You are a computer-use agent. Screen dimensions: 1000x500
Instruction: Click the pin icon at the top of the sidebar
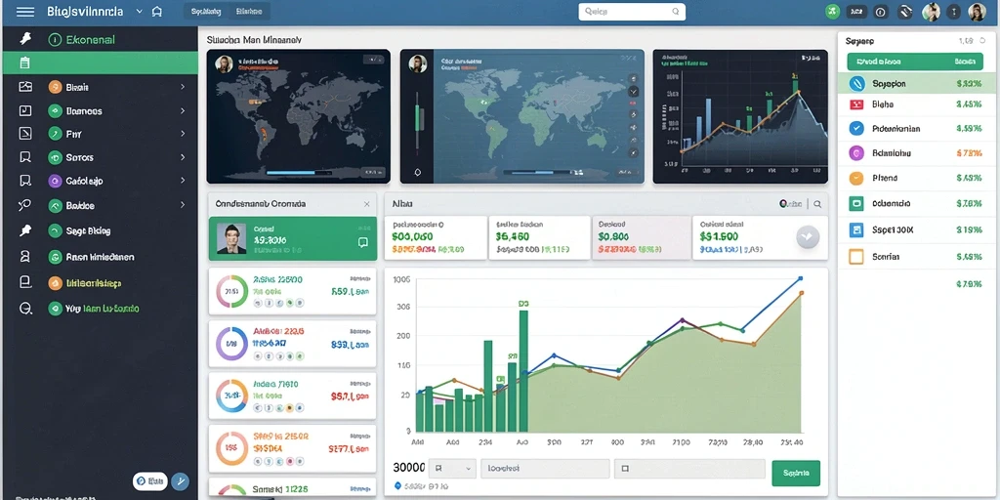[x=24, y=39]
